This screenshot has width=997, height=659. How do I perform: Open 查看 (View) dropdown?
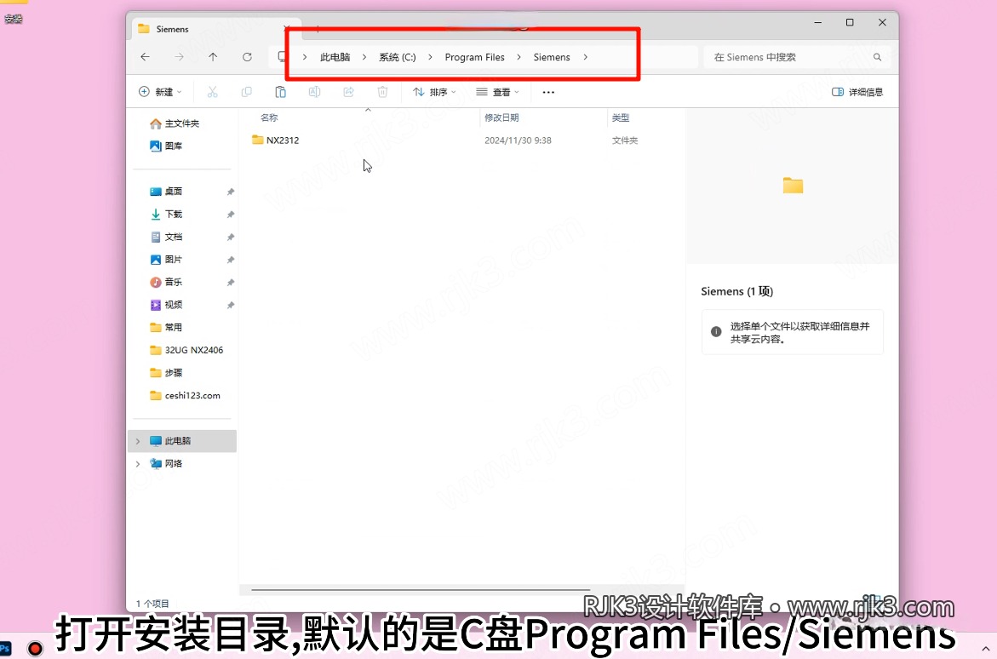(x=498, y=92)
